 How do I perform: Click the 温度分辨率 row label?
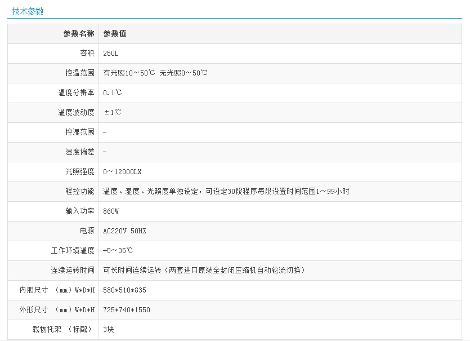(x=76, y=93)
